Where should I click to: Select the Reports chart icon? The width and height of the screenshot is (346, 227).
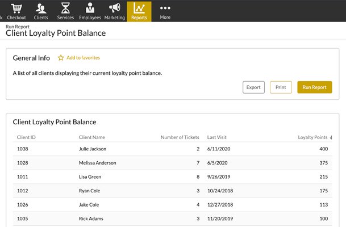(139, 9)
